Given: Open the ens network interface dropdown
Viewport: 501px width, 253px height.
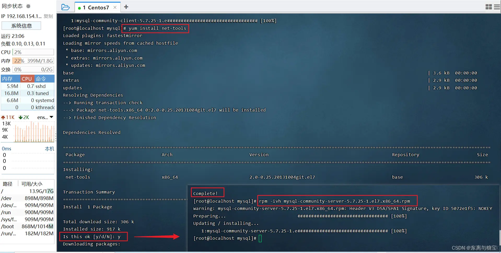Looking at the screenshot, I should (x=45, y=117).
